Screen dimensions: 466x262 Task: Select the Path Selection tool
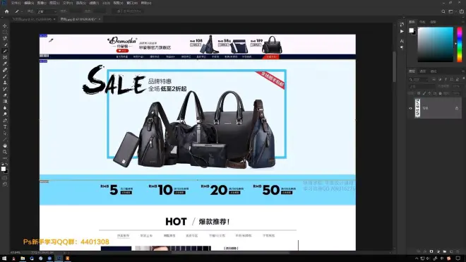(x=5, y=133)
